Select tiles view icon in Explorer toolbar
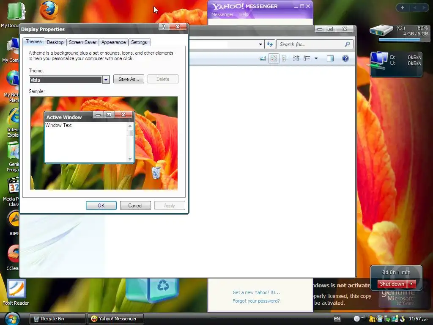The image size is (433, 325). coord(285,58)
